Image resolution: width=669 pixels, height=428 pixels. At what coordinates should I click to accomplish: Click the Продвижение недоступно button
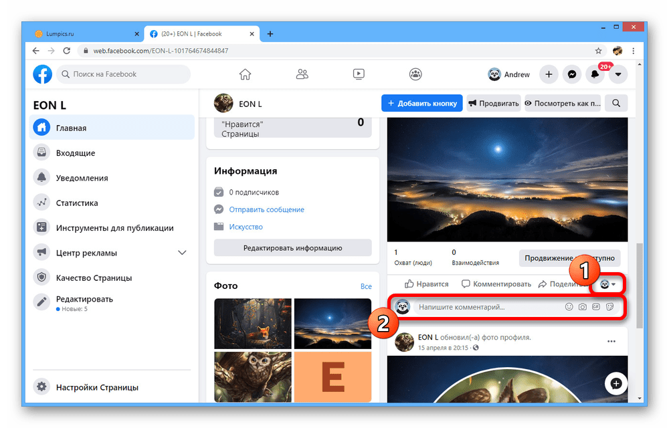pyautogui.click(x=569, y=258)
